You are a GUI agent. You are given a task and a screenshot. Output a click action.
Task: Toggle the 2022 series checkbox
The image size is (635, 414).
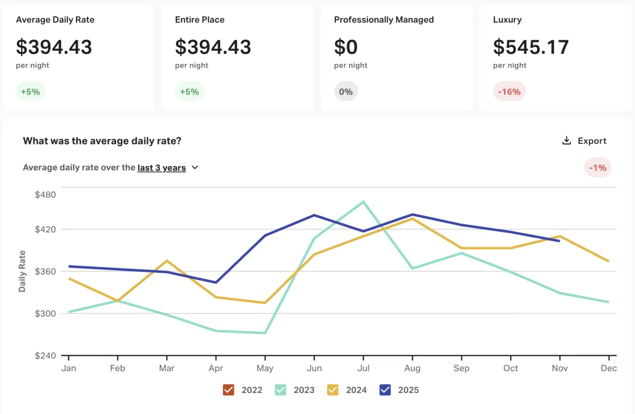pyautogui.click(x=229, y=390)
